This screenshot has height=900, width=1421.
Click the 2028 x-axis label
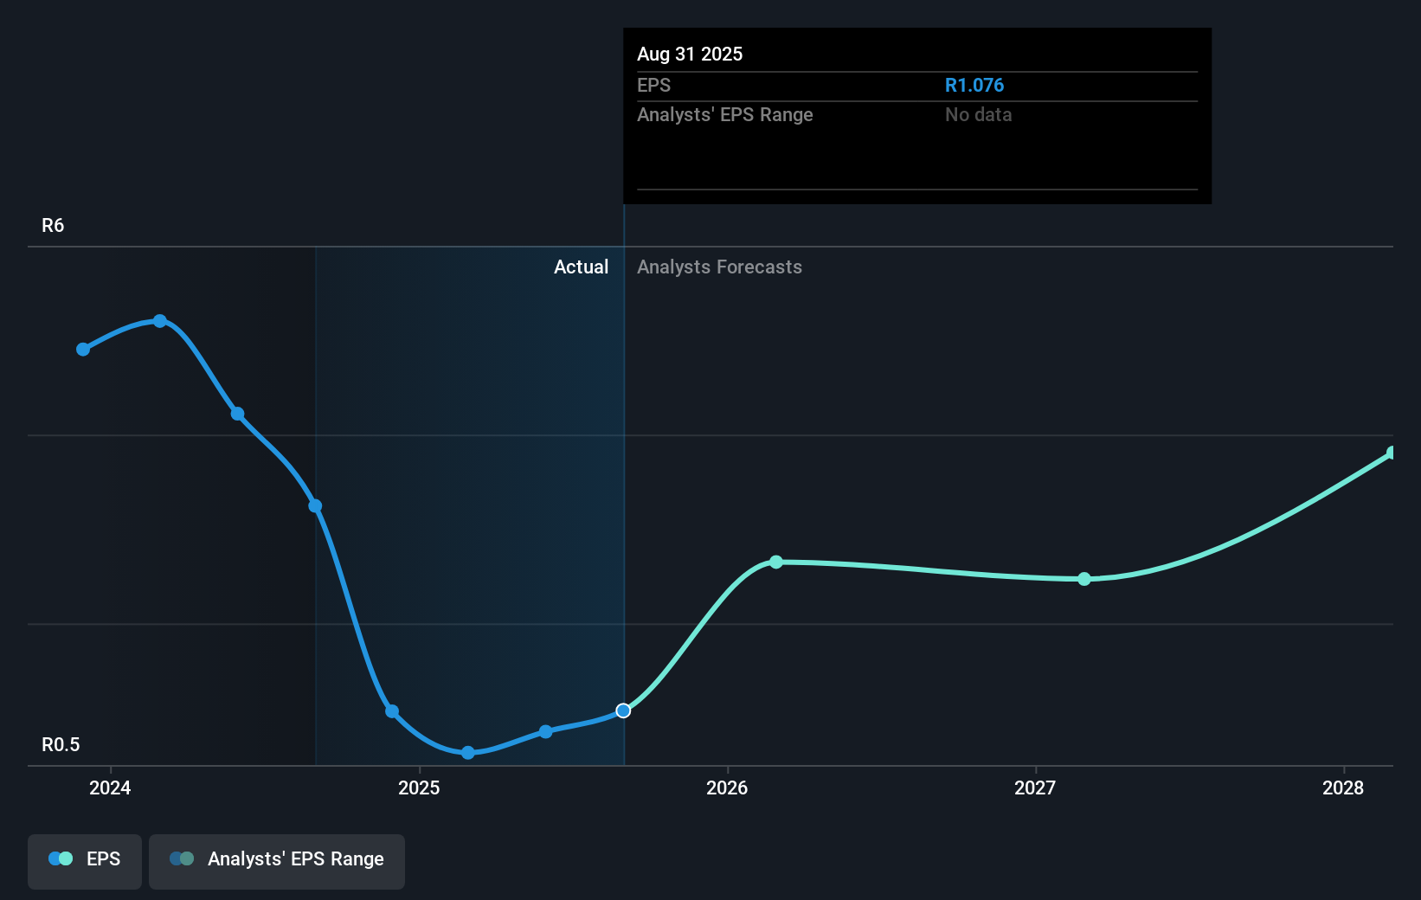point(1342,788)
